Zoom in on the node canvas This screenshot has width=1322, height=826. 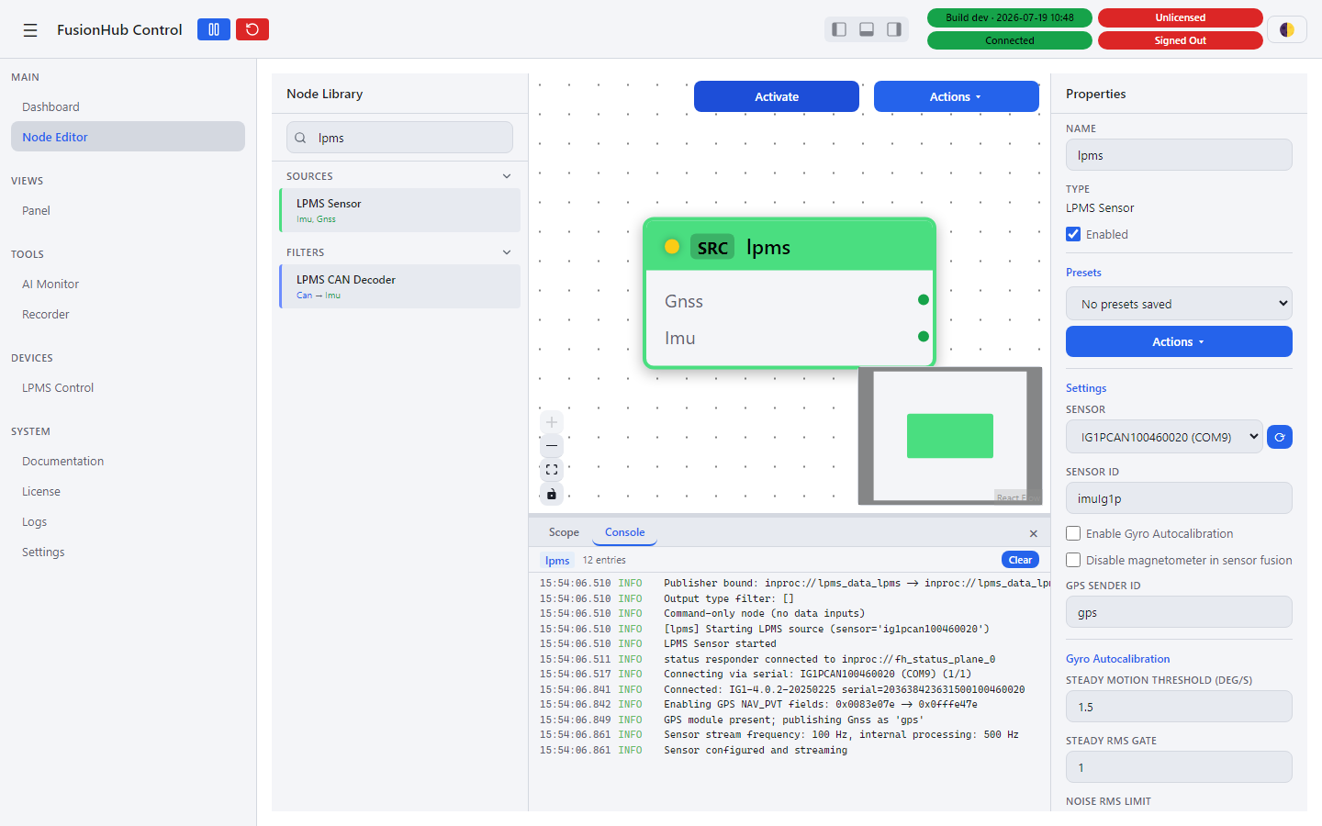click(x=552, y=422)
